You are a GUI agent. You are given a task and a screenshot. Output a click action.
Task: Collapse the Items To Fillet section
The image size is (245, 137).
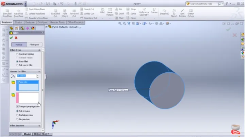(39, 71)
